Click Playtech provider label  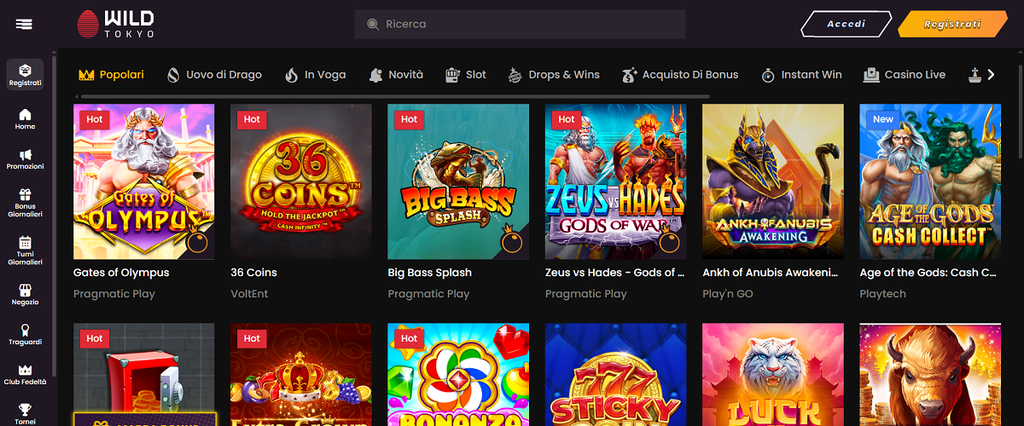882,294
